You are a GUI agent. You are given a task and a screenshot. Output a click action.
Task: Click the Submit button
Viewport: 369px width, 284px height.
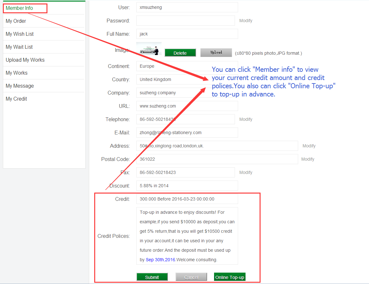click(152, 277)
